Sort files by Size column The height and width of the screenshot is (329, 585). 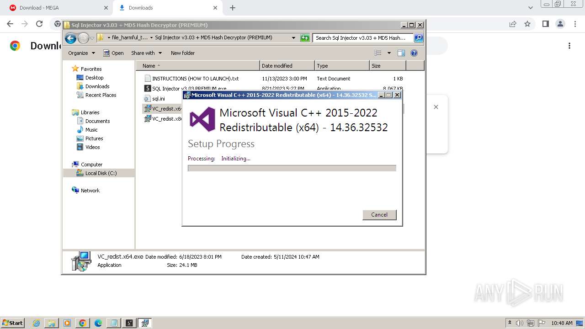coord(388,66)
